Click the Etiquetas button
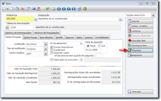 coord(140,50)
